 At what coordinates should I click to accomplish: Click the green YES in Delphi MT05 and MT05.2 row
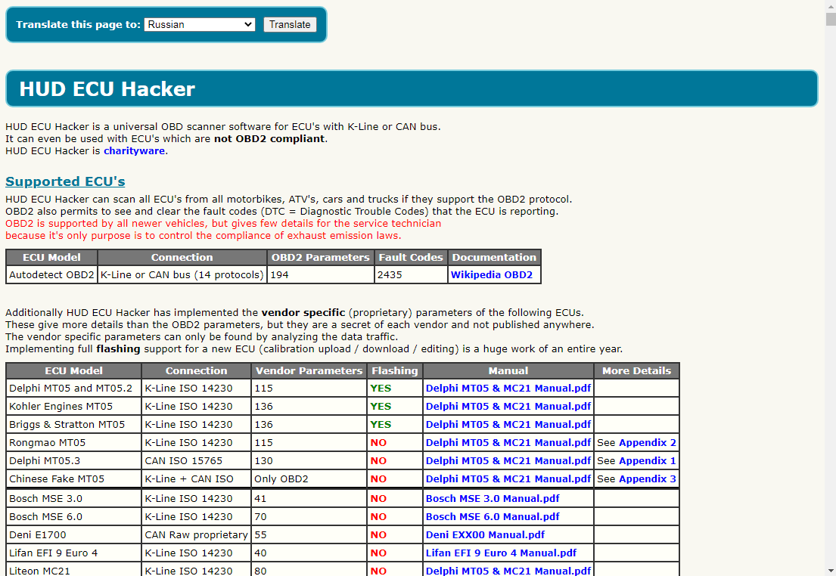381,389
